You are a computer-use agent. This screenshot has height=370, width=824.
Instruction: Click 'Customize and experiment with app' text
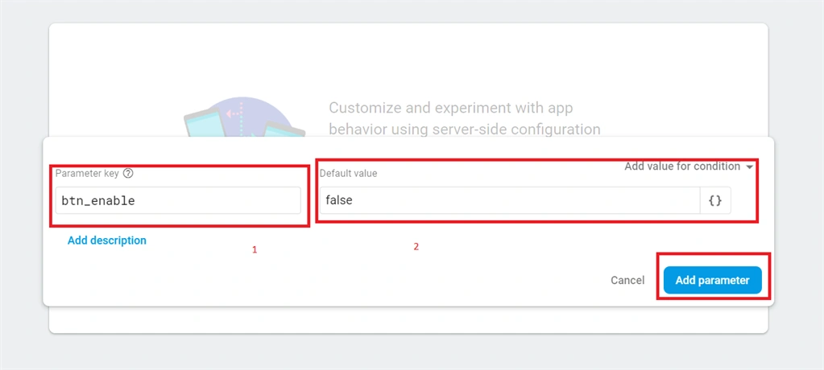tap(450, 108)
